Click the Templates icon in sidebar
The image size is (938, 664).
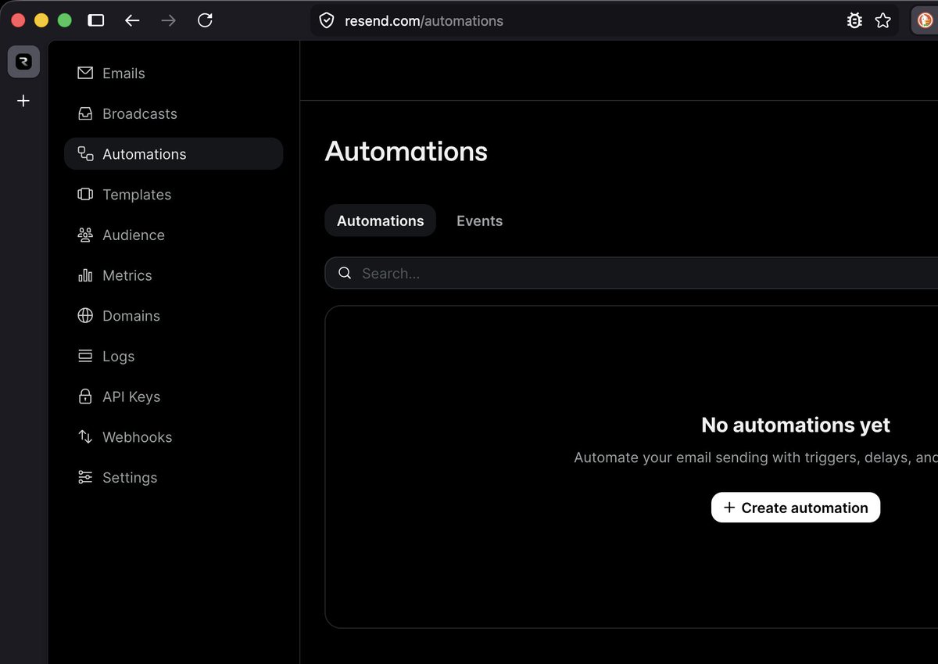pyautogui.click(x=85, y=194)
